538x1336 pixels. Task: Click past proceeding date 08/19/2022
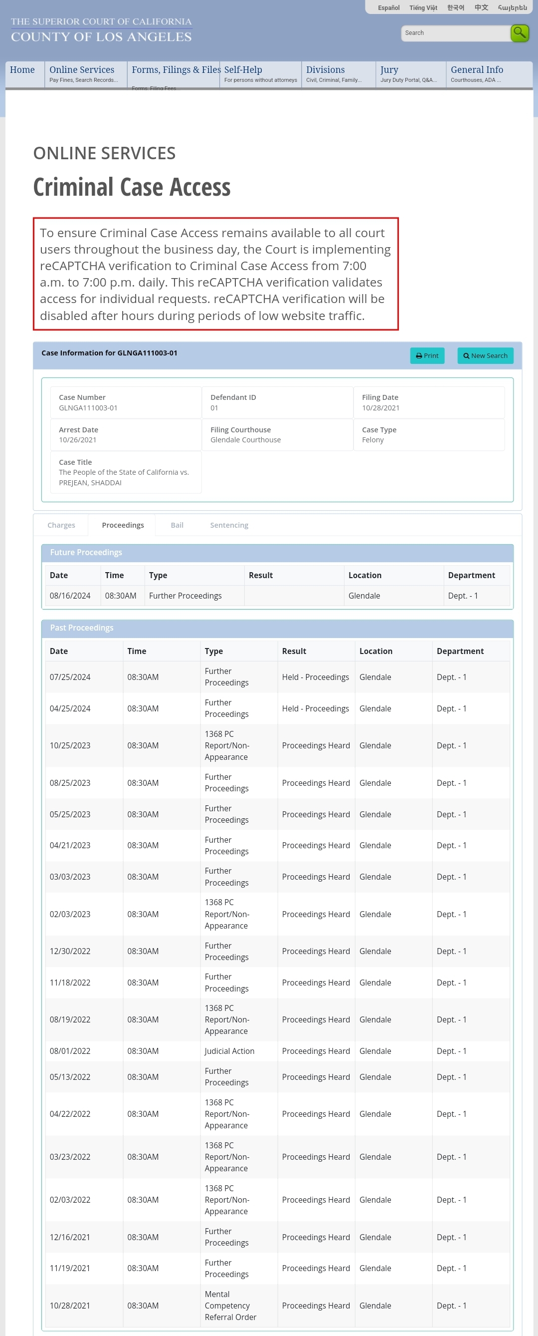(x=70, y=1019)
